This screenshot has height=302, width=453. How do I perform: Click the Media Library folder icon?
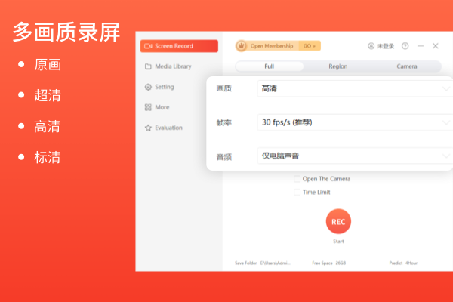[148, 66]
